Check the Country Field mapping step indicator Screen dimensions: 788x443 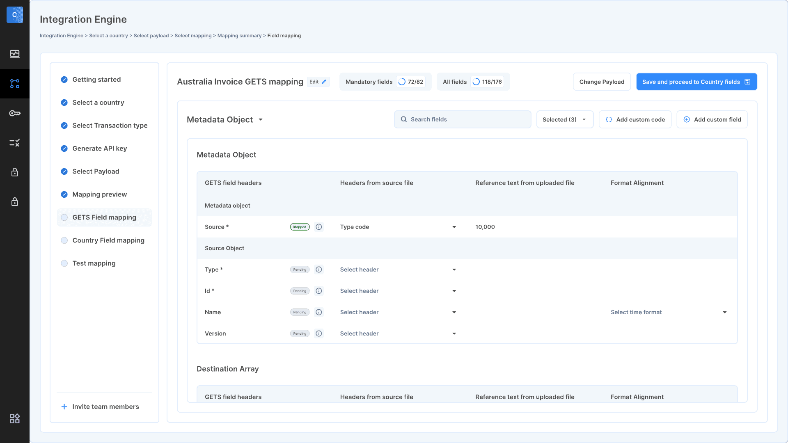pyautogui.click(x=64, y=240)
